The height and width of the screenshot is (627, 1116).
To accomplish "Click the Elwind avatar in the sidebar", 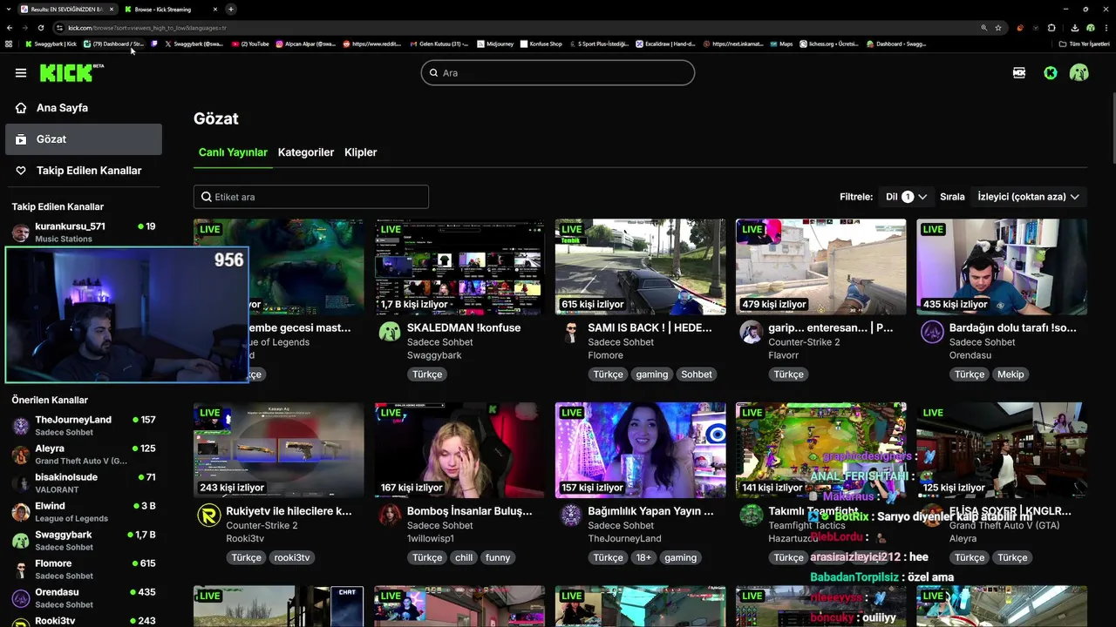I will pyautogui.click(x=21, y=512).
